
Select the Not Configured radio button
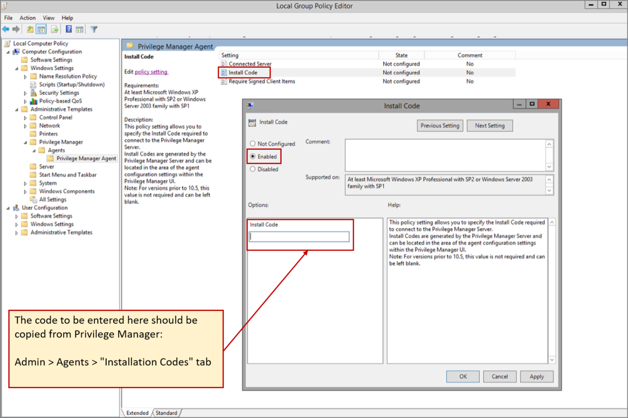(x=253, y=144)
